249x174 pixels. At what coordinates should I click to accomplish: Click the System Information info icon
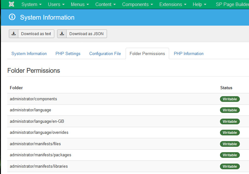[12, 17]
